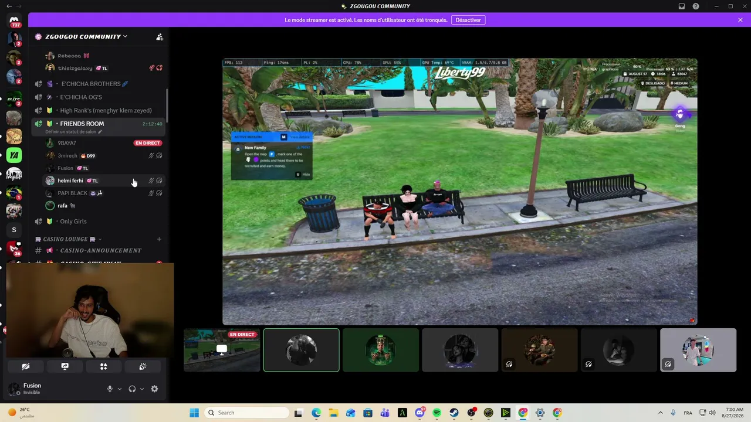Select user thisizgalaxy in voice list

coord(103,68)
